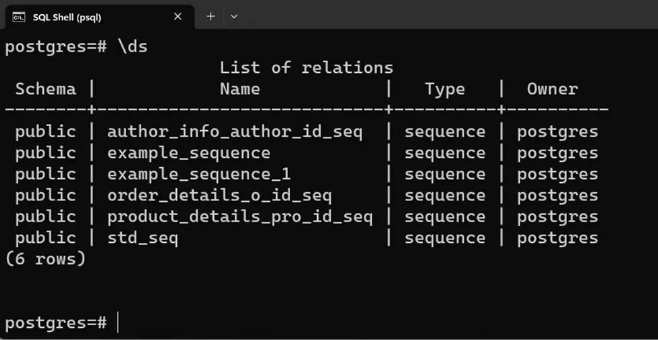Select the SQL Shell (psql) tab title
Viewport: 658px width, 340px height.
tap(67, 17)
